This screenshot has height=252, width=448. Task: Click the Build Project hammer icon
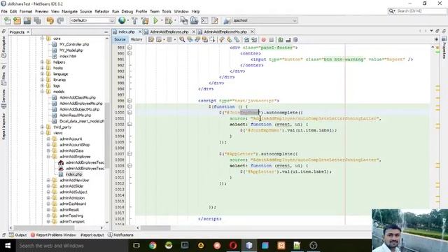[134, 20]
